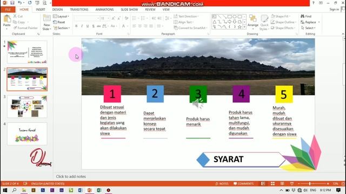Toggle Center alignment button
346x194 pixels.
click(x=140, y=26)
